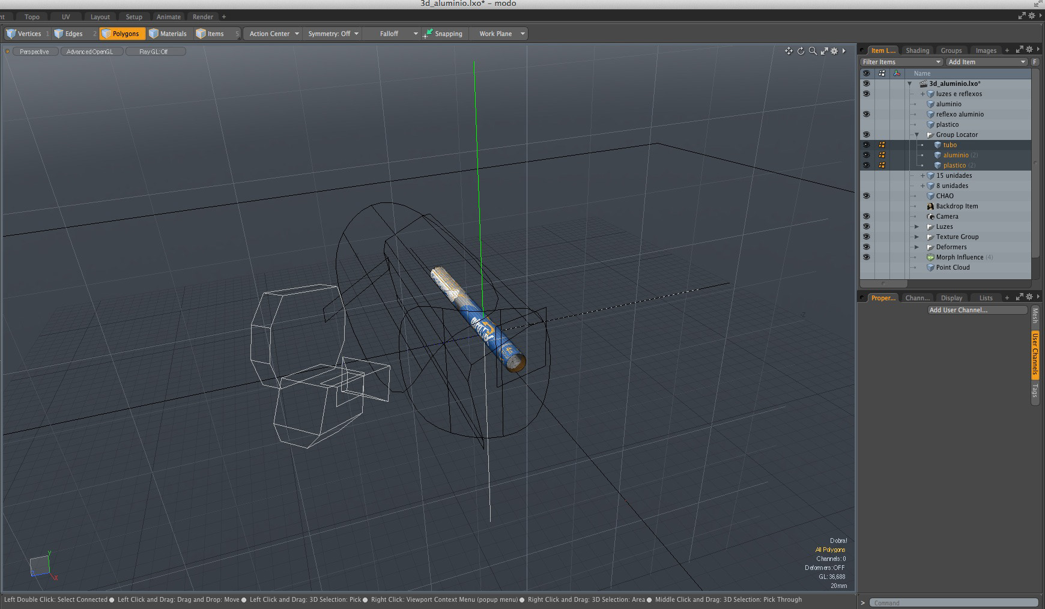The image size is (1045, 609).
Task: Hide the CHAO item with its eye icon
Action: pyautogui.click(x=866, y=196)
